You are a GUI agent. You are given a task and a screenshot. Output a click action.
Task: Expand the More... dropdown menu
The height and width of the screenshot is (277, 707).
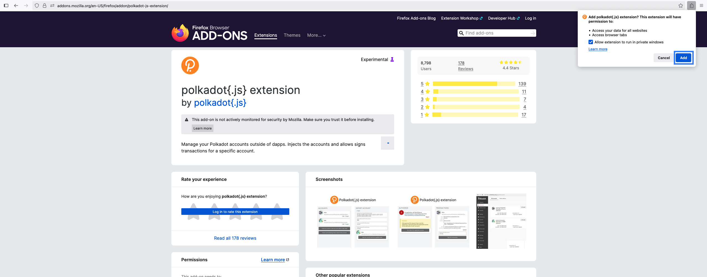pos(316,35)
